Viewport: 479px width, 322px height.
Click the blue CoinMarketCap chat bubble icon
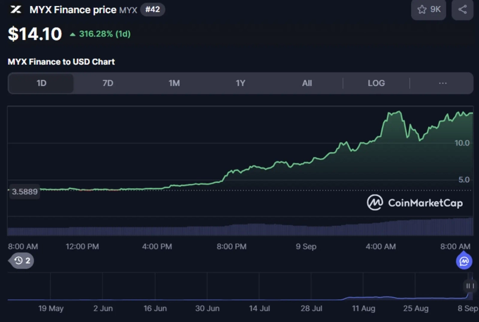click(x=465, y=261)
